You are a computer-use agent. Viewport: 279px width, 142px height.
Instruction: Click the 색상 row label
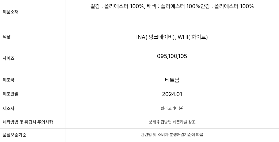[x=6, y=37]
